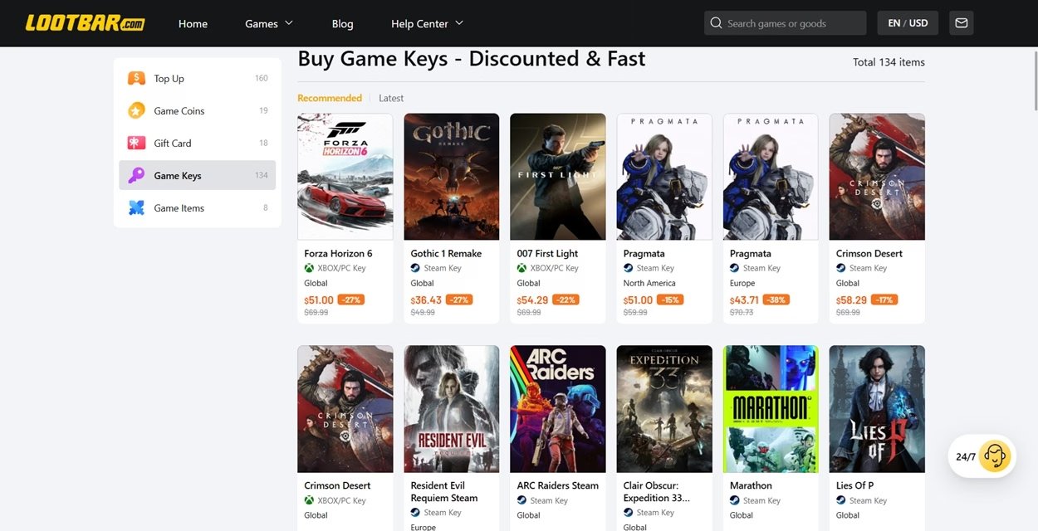
Task: Open Resident Evil Requiem cover image
Action: [x=452, y=409]
